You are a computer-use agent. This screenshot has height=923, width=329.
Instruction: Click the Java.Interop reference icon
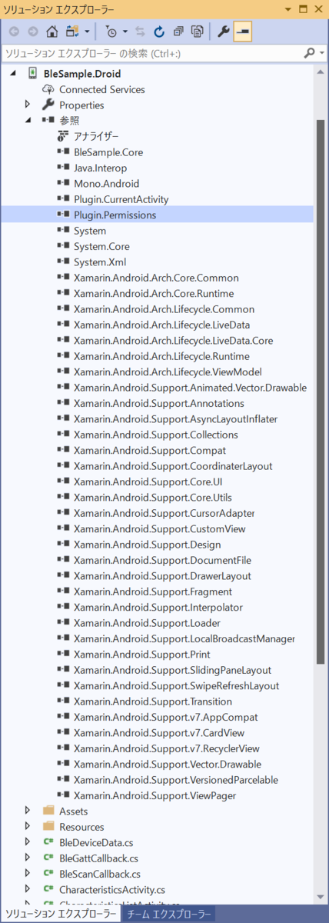click(x=63, y=168)
